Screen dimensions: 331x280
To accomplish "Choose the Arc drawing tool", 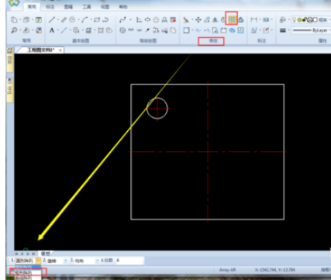I will click(84, 19).
